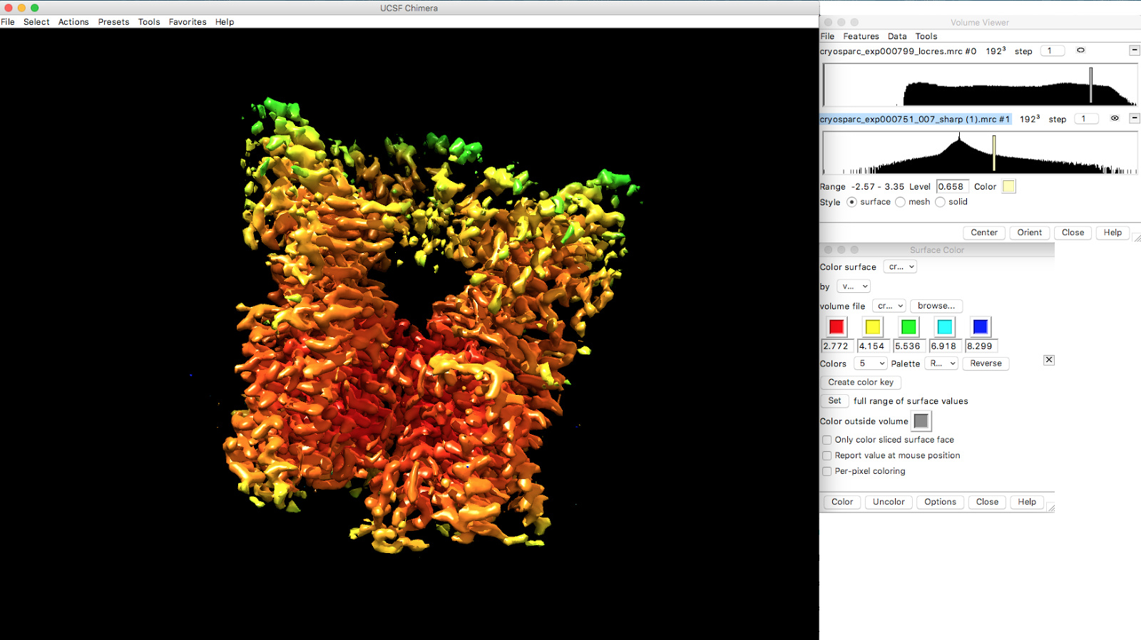Open the green color well above 5.536
This screenshot has height=640, width=1141.
click(x=909, y=327)
